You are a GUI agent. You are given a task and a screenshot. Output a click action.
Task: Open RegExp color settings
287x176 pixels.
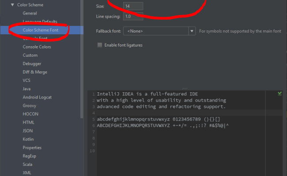tap(29, 156)
